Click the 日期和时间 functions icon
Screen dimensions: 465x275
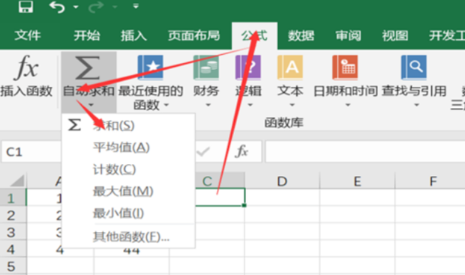(345, 67)
